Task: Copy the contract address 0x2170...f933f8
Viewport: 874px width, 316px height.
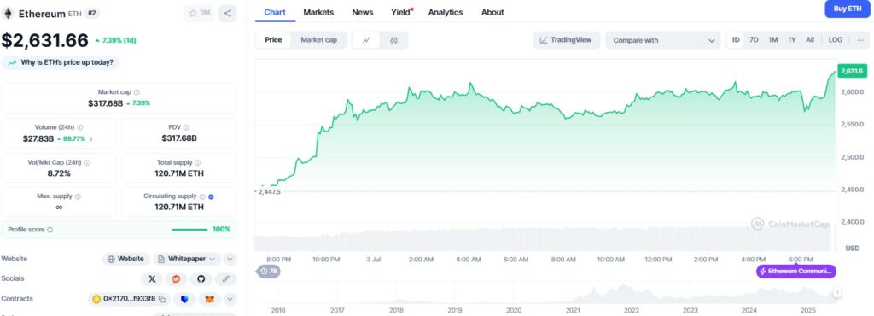Action: pos(162,299)
